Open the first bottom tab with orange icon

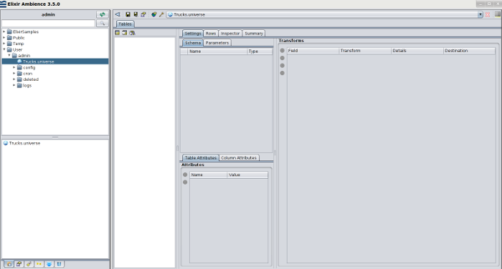(x=9, y=264)
